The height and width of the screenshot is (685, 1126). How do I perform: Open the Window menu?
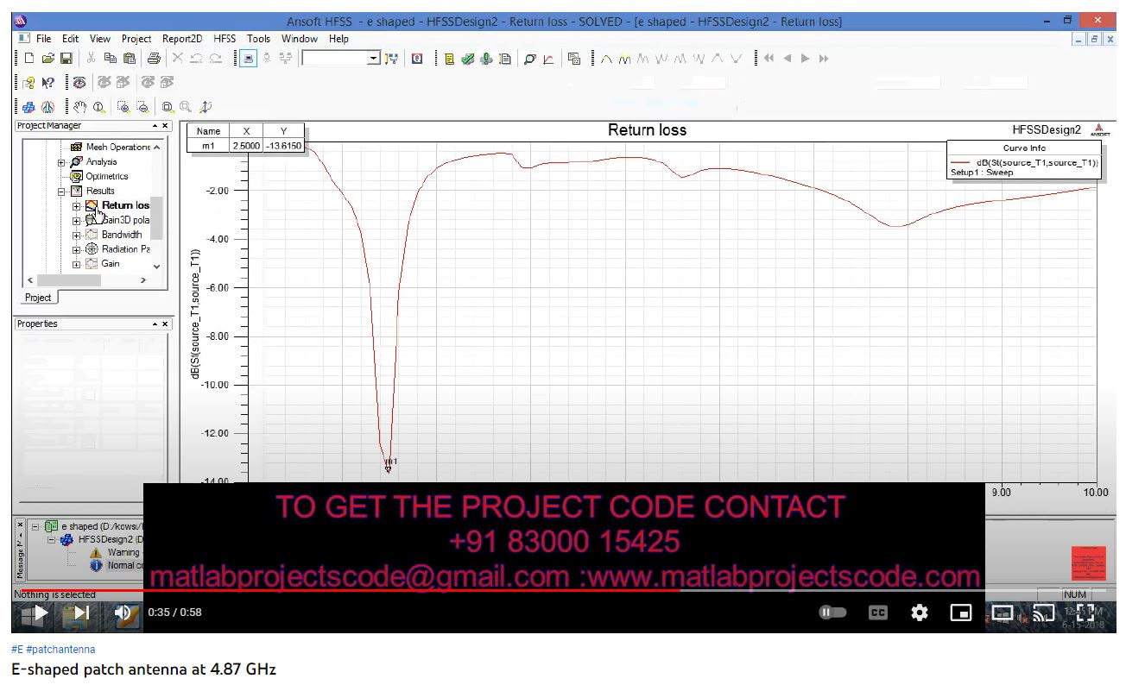pyautogui.click(x=300, y=39)
